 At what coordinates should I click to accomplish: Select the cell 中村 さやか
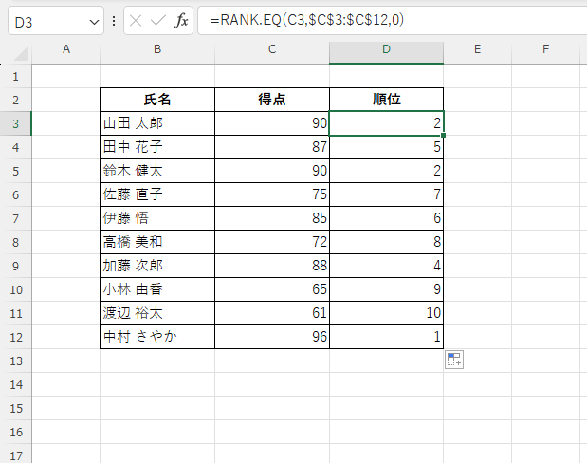(x=157, y=337)
